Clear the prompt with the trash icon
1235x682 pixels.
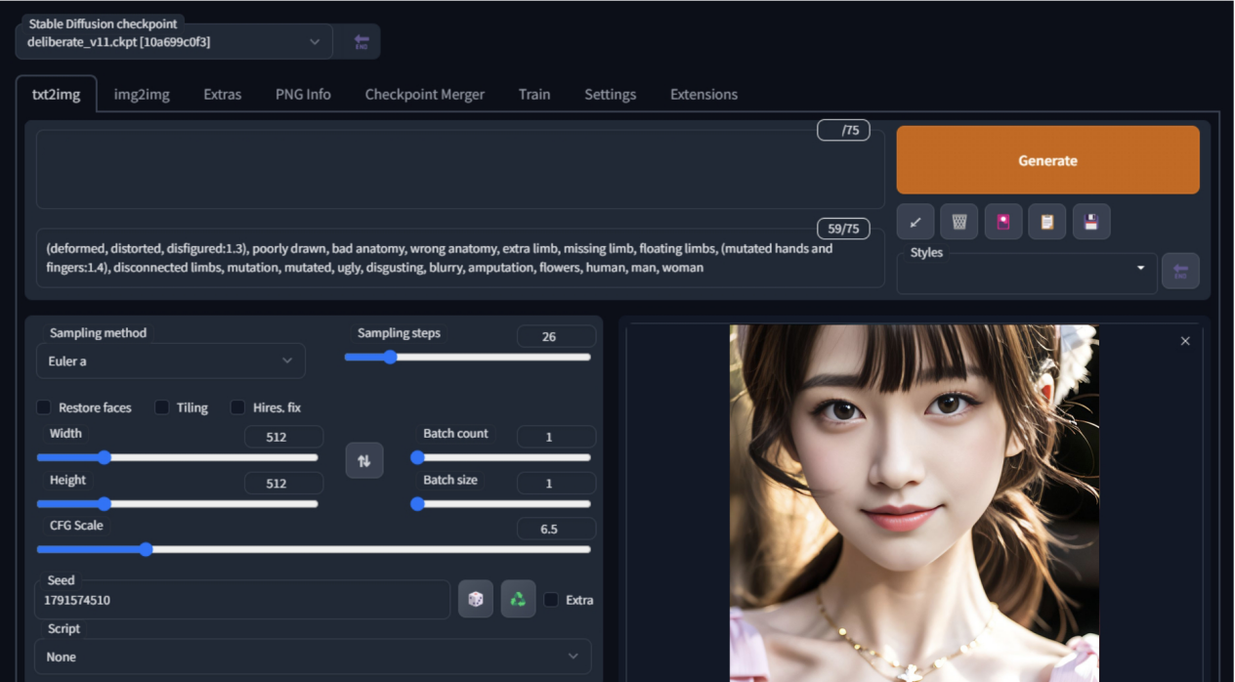[959, 222]
